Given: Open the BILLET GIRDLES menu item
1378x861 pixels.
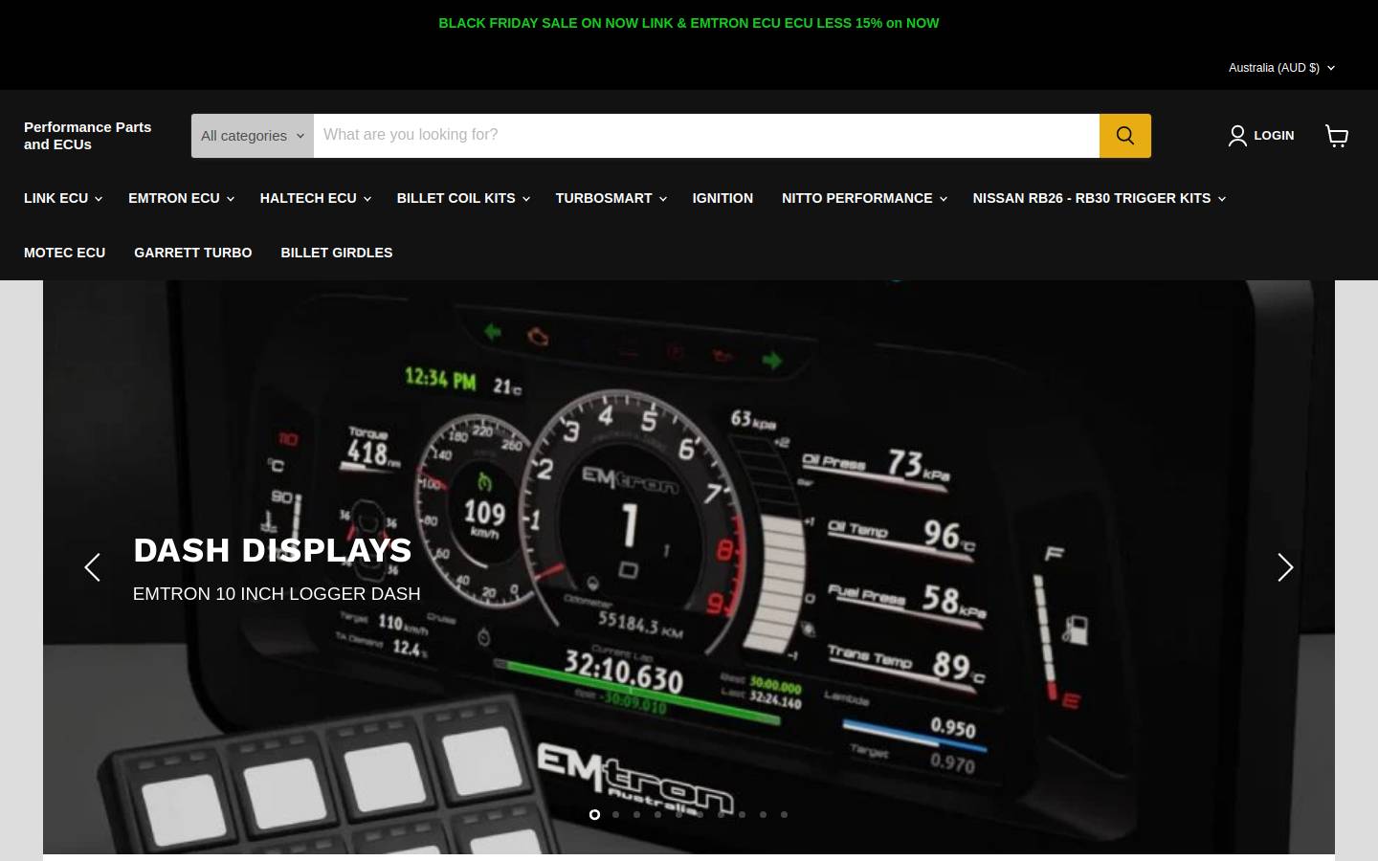Looking at the screenshot, I should (x=337, y=253).
